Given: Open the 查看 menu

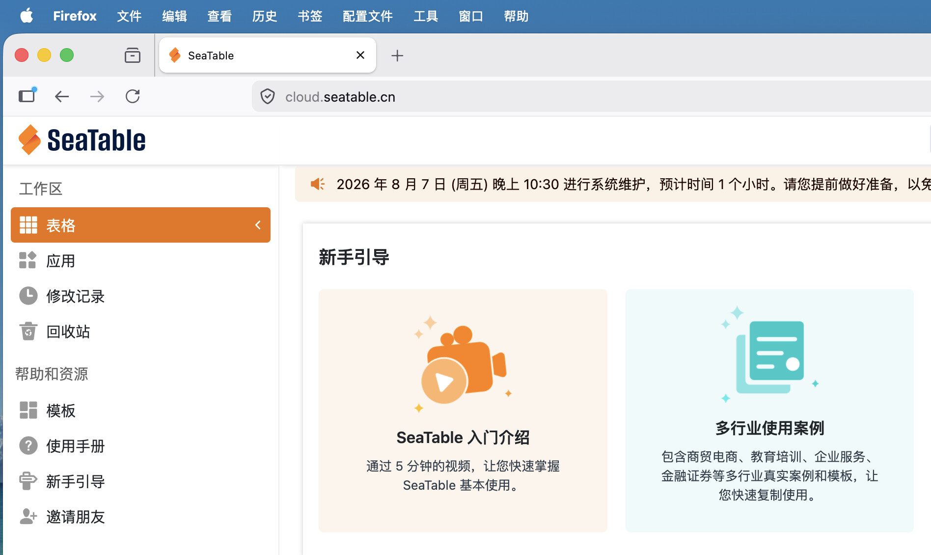Looking at the screenshot, I should point(219,16).
